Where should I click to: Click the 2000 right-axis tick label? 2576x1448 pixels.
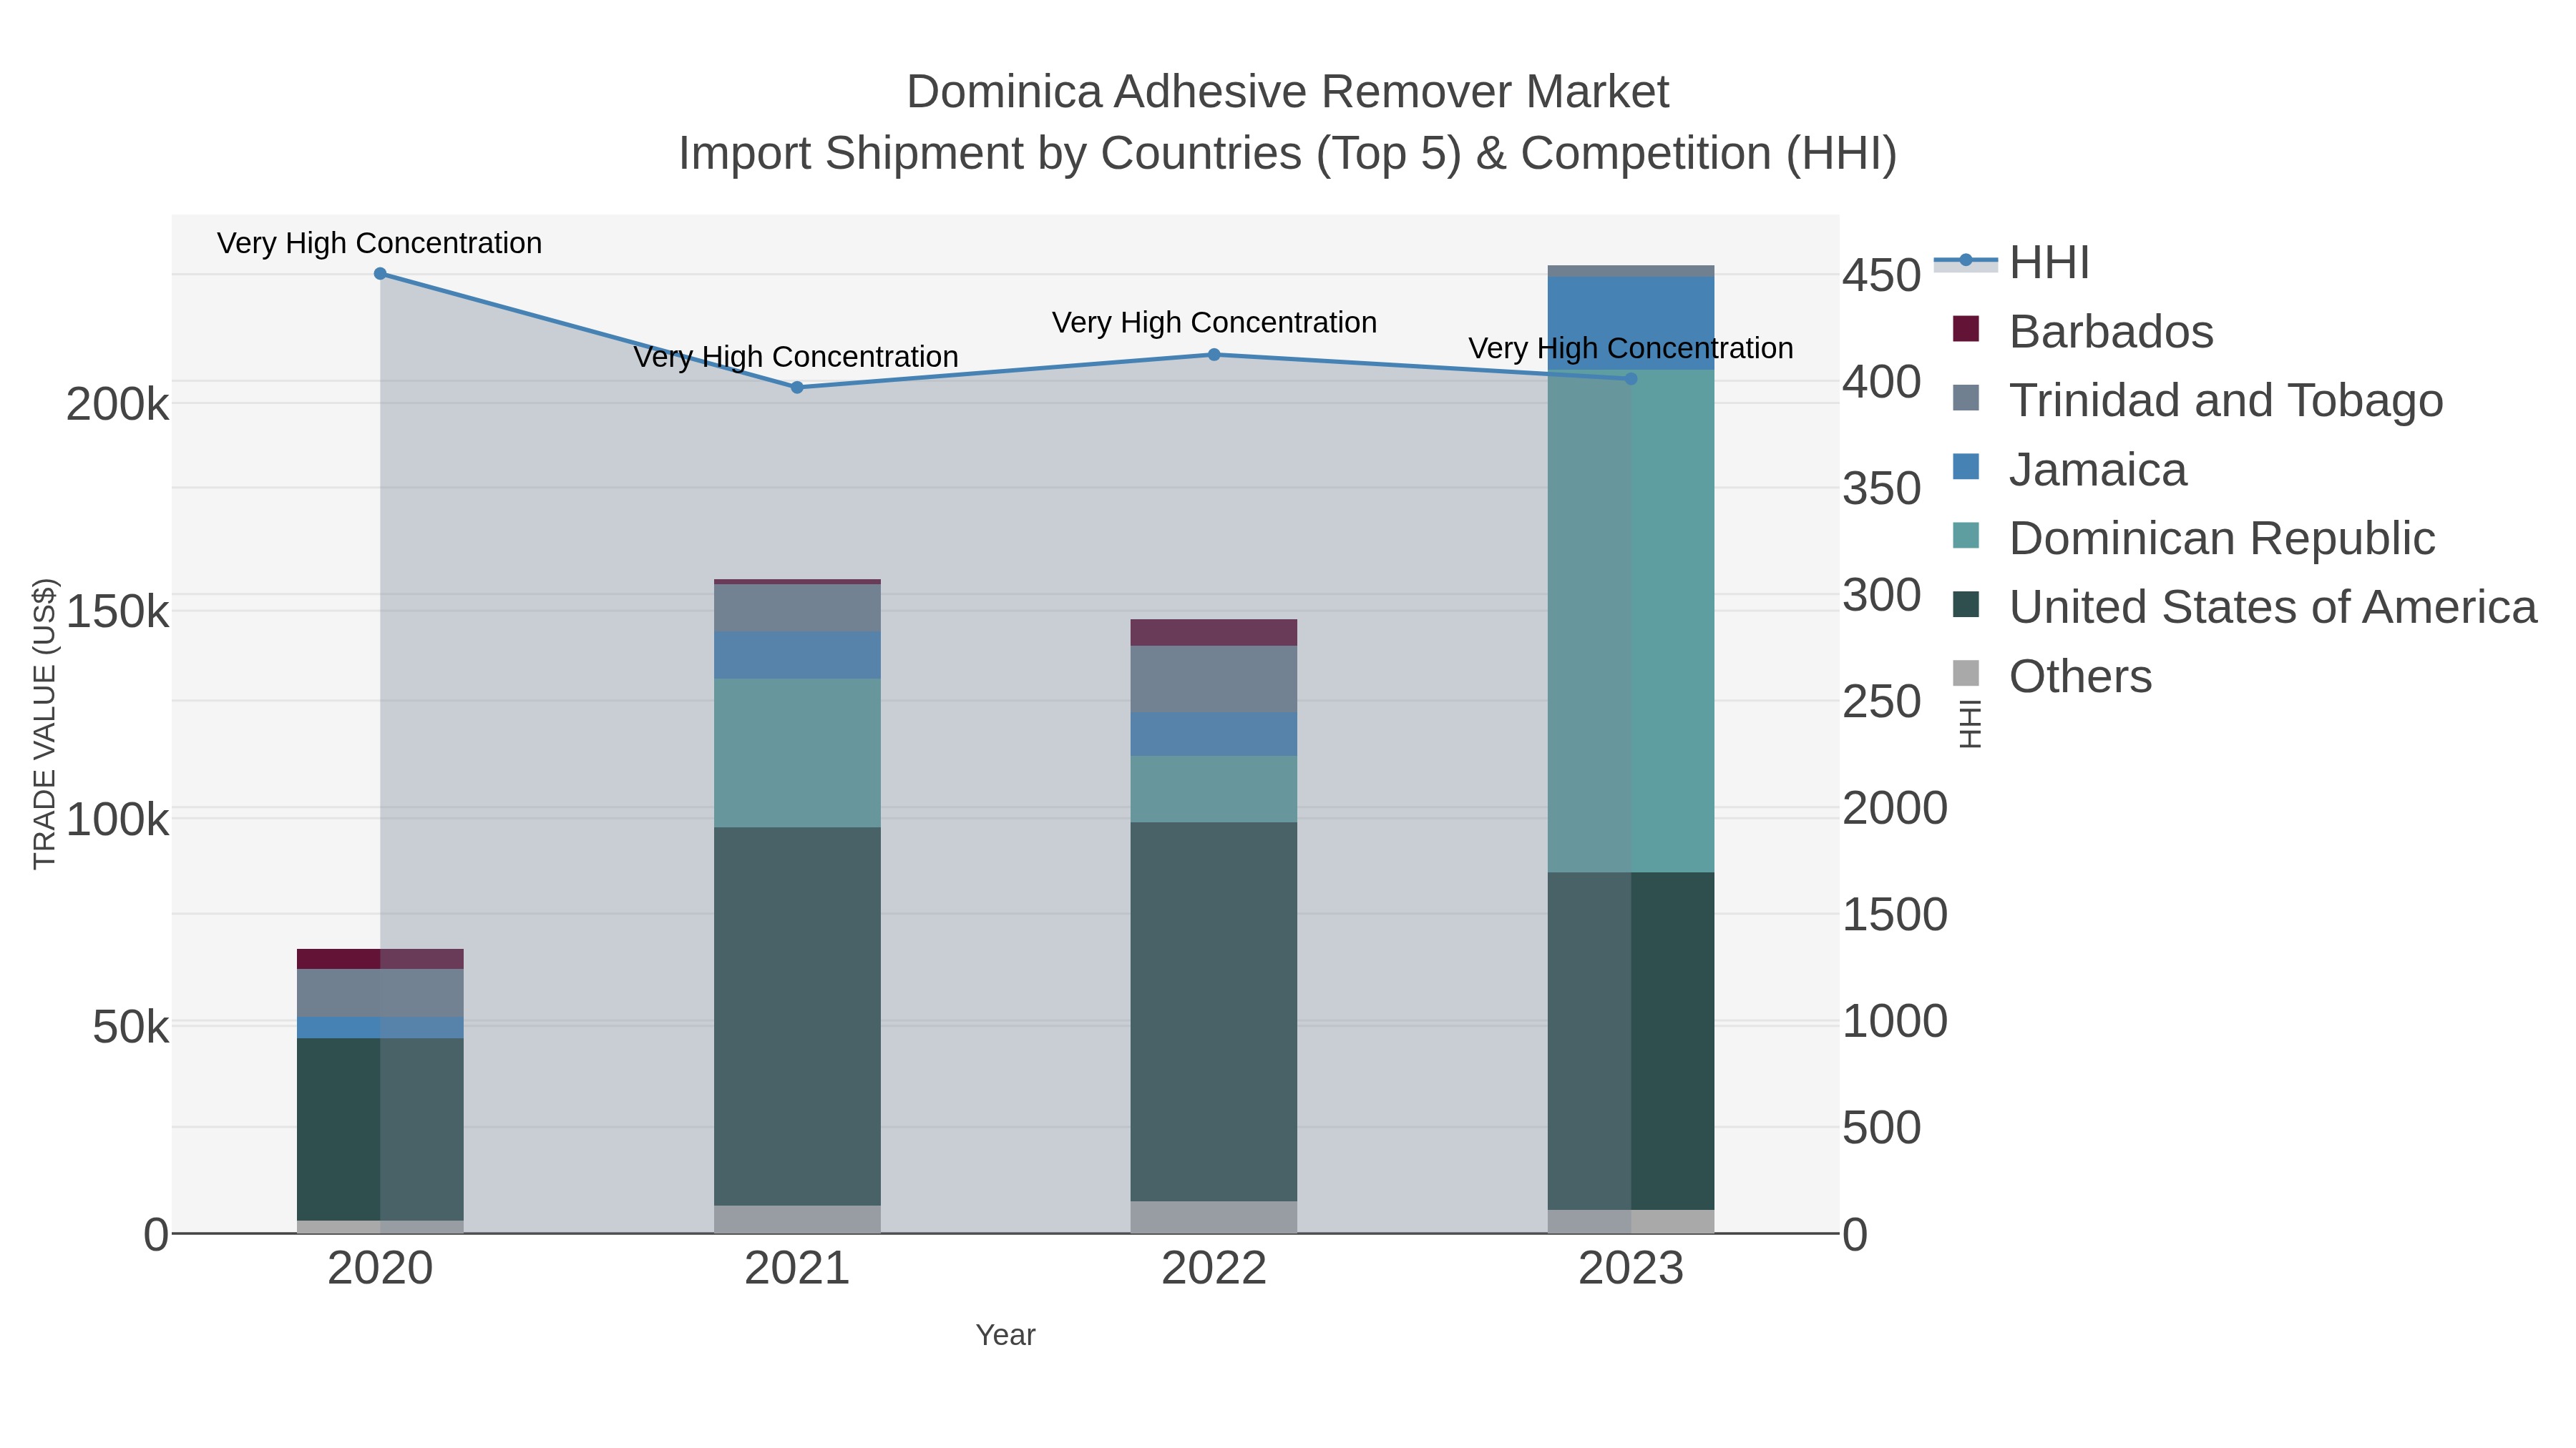[1895, 809]
